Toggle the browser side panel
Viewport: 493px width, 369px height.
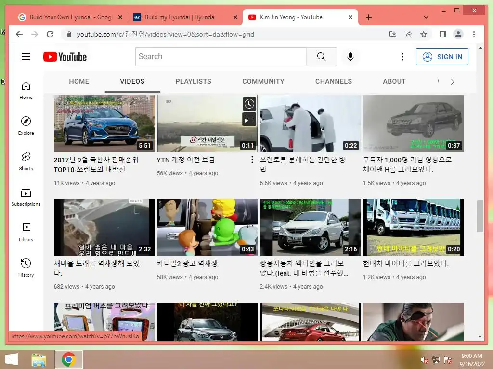pyautogui.click(x=443, y=34)
